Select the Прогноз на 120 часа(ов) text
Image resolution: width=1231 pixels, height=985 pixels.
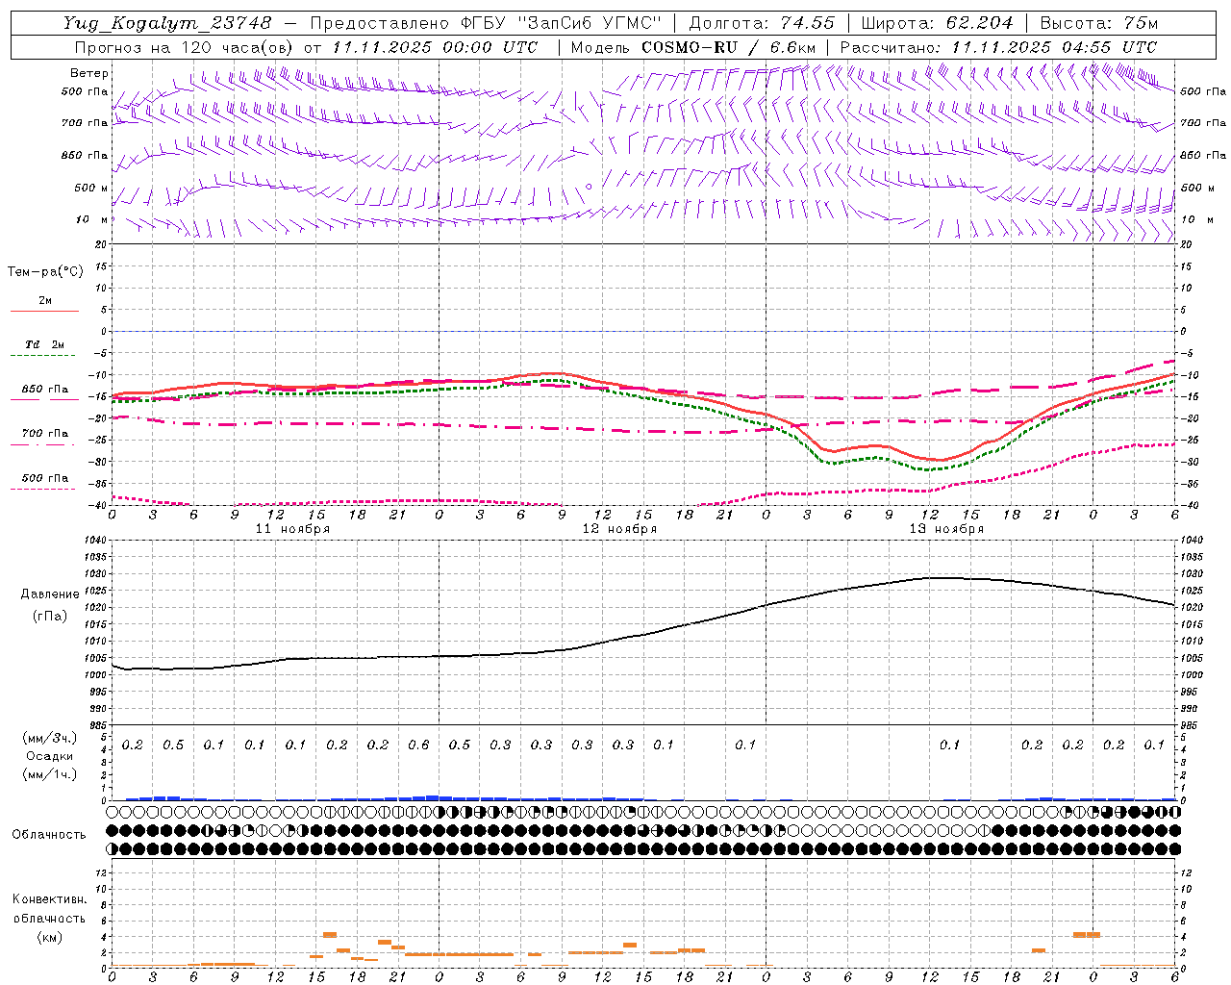click(184, 47)
